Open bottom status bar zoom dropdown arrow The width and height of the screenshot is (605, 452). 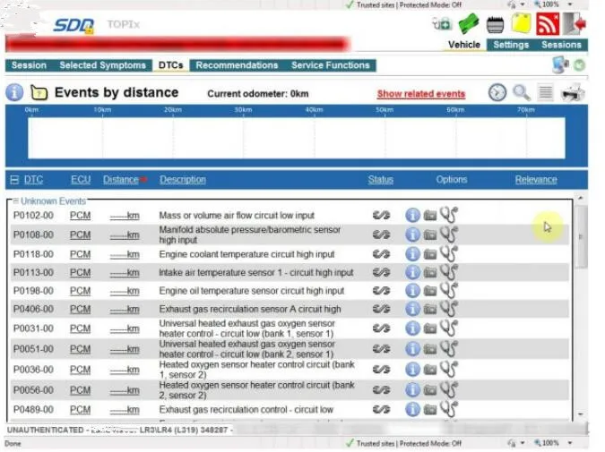pos(570,443)
